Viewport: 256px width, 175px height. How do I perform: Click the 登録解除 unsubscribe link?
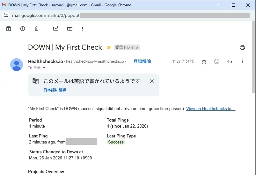click(x=142, y=61)
